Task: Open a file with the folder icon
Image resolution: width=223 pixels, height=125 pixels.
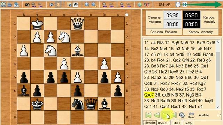Action: [10, 5]
